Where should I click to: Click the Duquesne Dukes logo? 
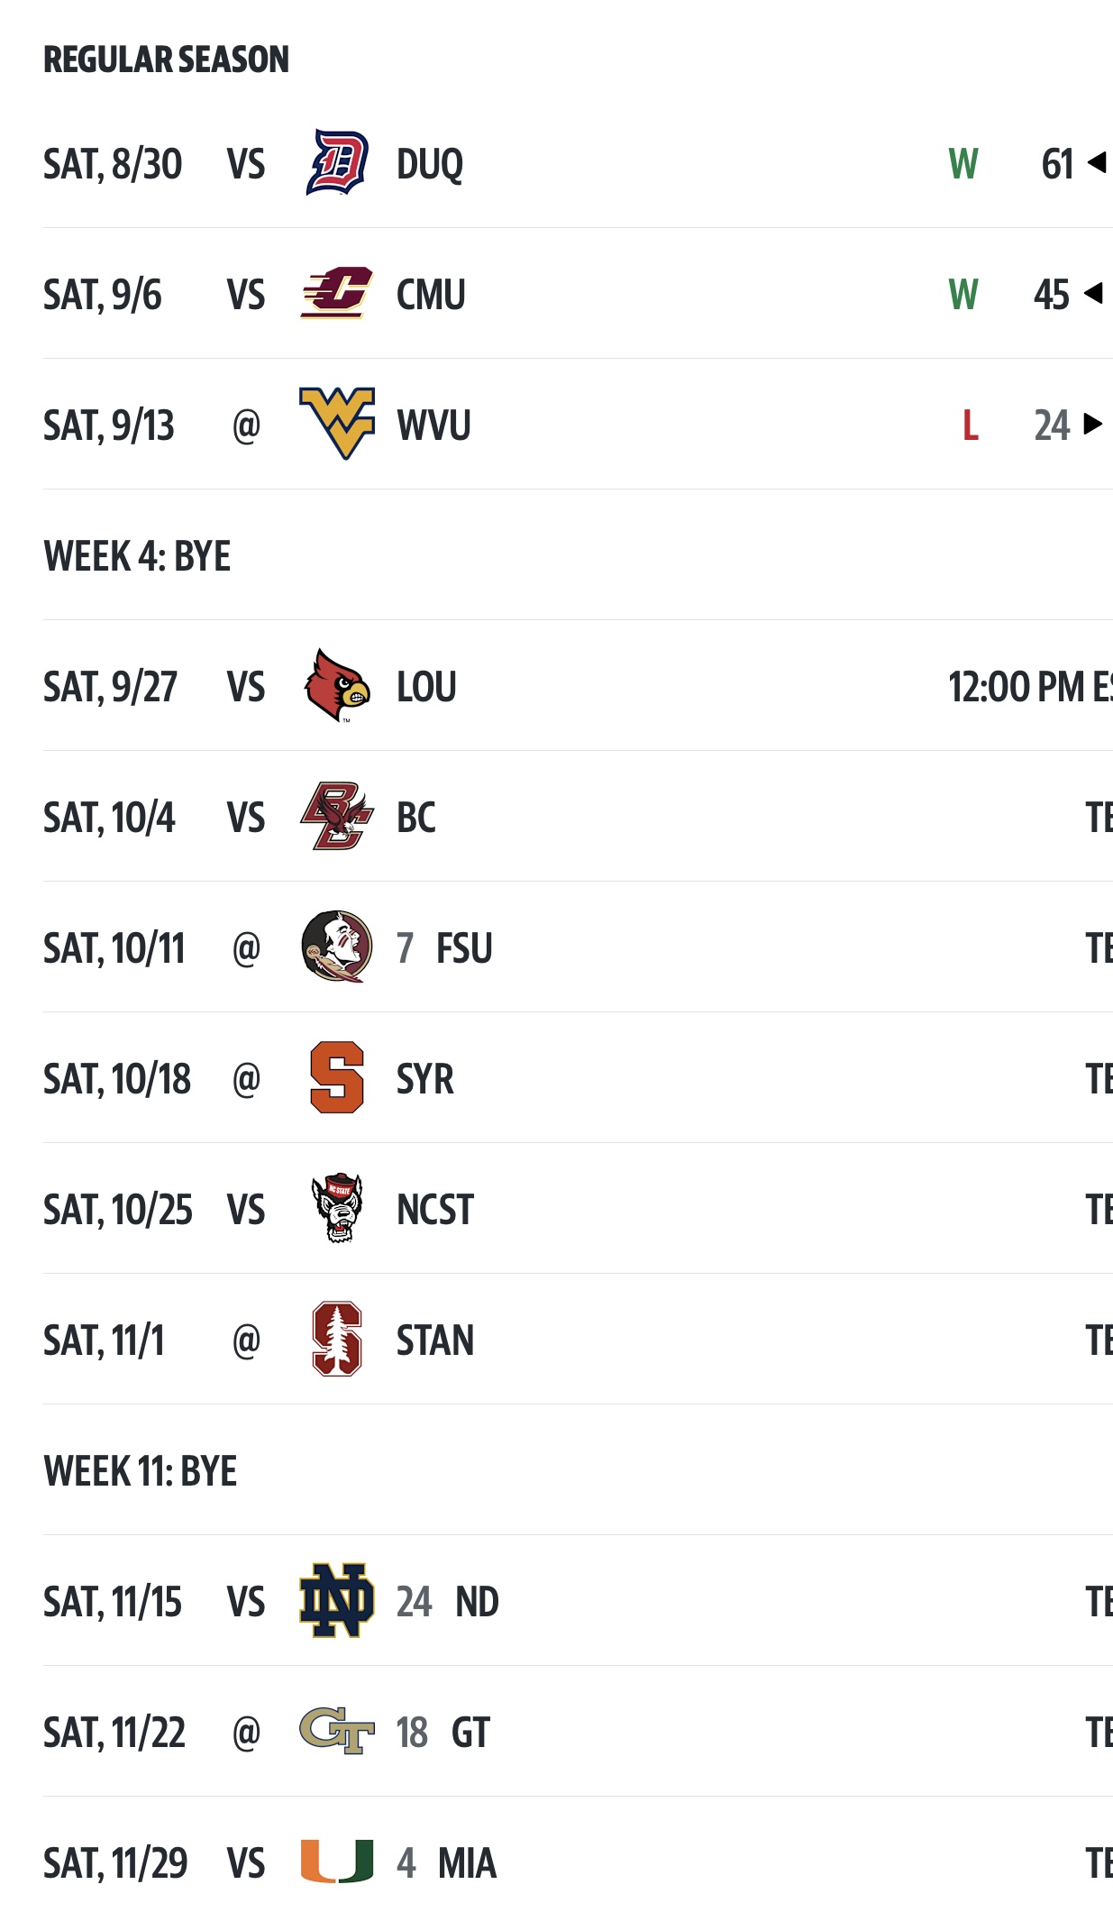tap(336, 163)
